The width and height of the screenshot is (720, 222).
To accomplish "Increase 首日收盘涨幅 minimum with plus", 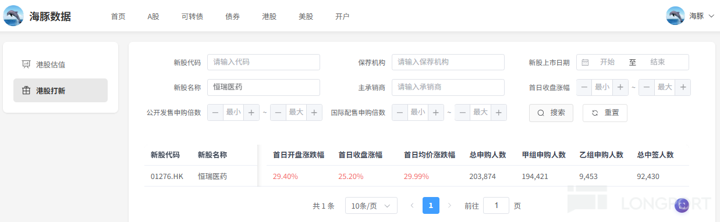I will 620,87.
